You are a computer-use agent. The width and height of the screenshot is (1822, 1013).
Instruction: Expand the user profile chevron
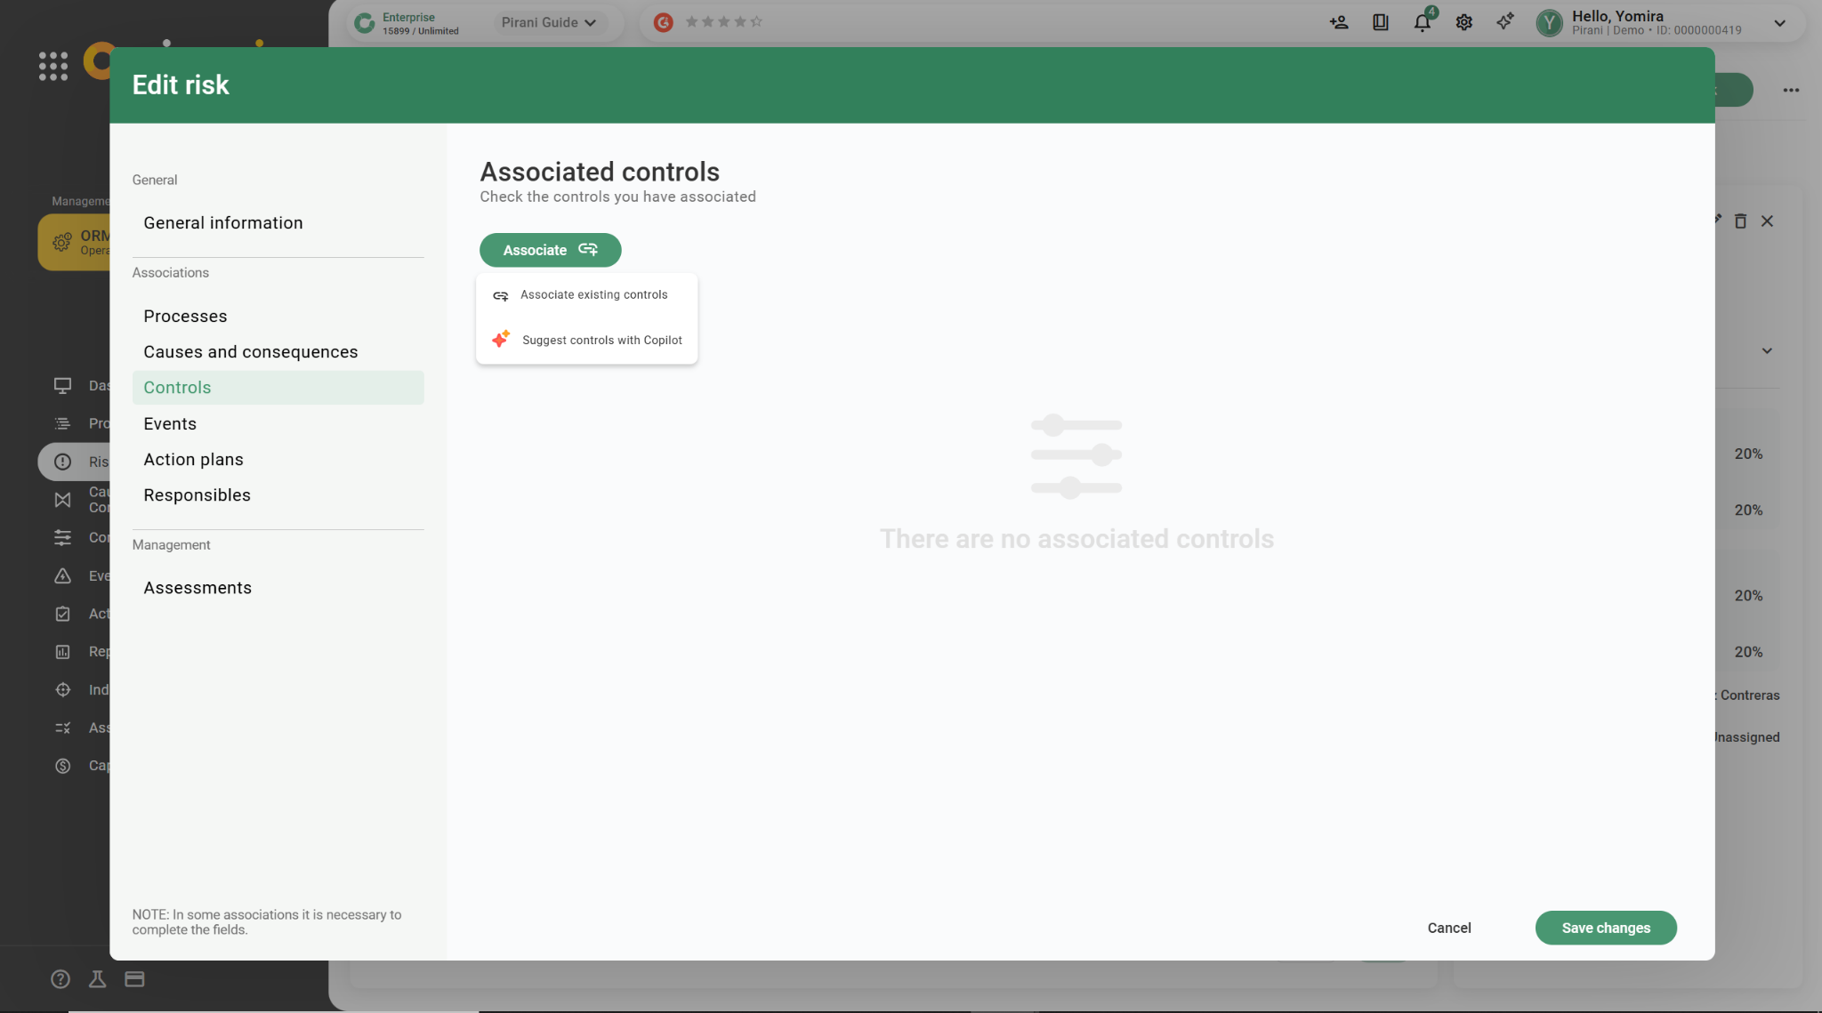(1779, 23)
